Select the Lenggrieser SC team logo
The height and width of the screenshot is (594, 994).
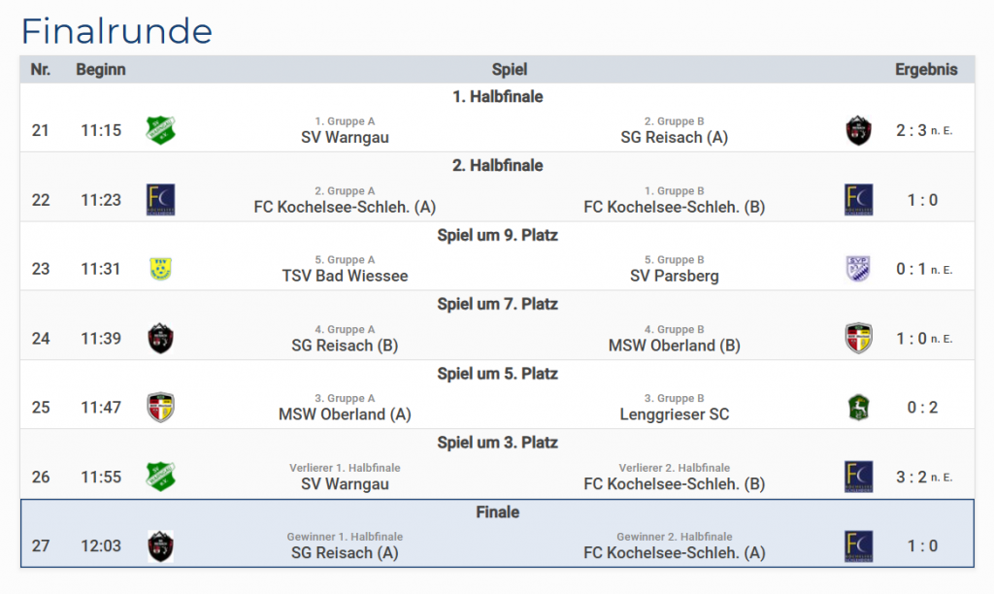[x=858, y=408]
